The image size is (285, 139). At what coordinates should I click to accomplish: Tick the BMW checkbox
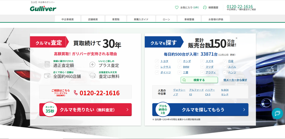coord(180,67)
